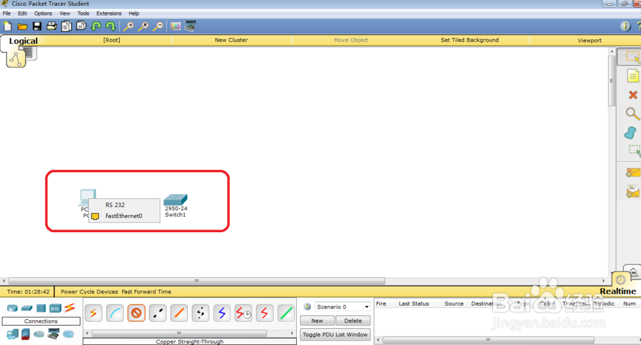Open the Options menu
641x345 pixels.
tap(43, 13)
